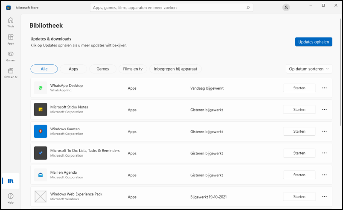Viewport: 343px width, 210px height.
Task: Click the vertical scrollbar thumb
Action: coord(341,72)
